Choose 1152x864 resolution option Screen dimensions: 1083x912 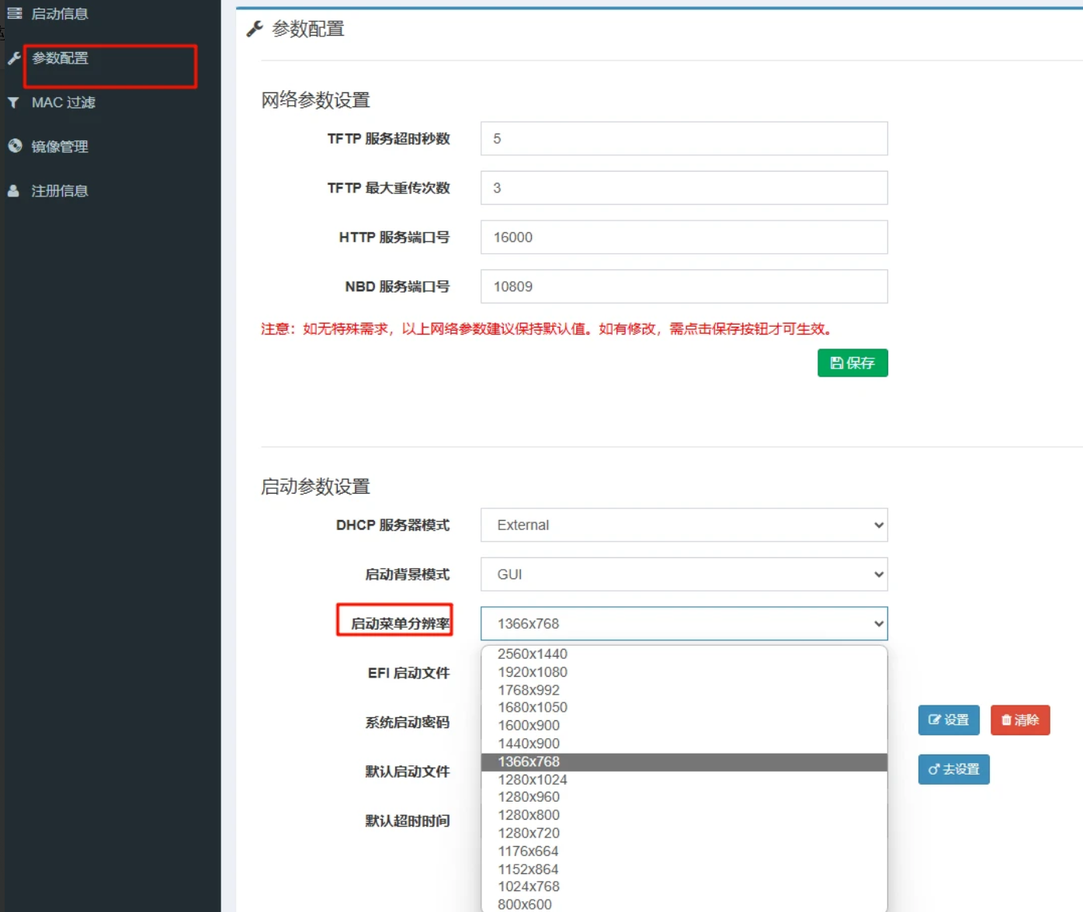click(x=684, y=869)
